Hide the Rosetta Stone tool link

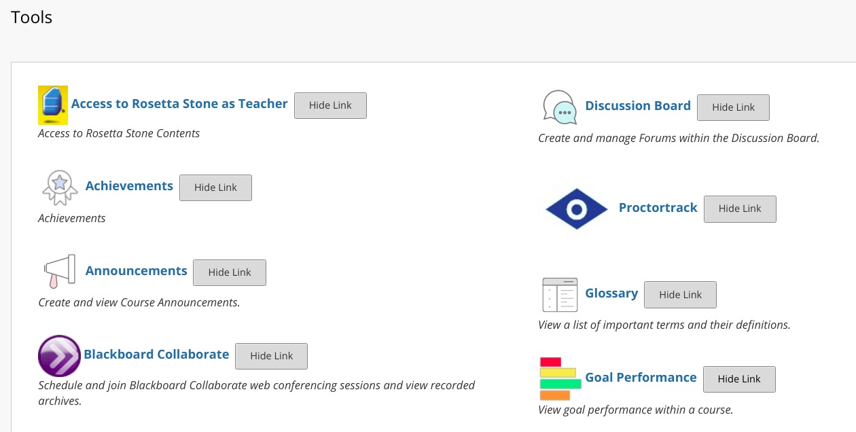point(330,105)
